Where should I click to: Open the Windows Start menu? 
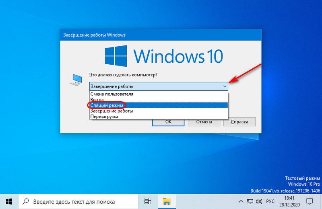(9, 202)
